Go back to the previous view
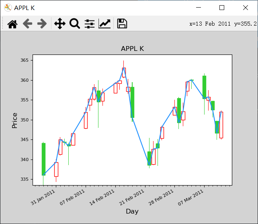The height and width of the screenshot is (224, 258). point(27,24)
